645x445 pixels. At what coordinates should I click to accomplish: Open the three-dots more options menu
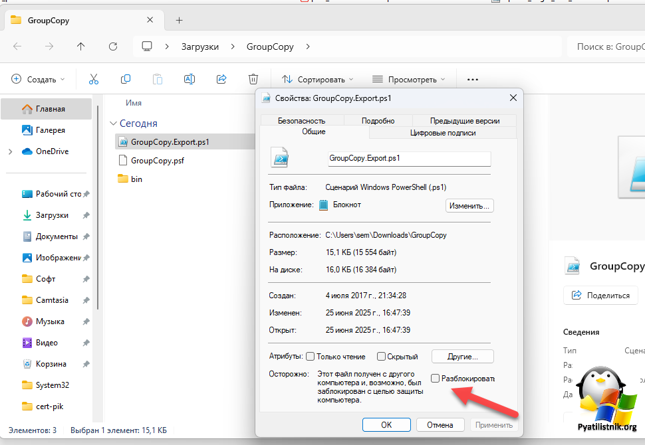473,79
